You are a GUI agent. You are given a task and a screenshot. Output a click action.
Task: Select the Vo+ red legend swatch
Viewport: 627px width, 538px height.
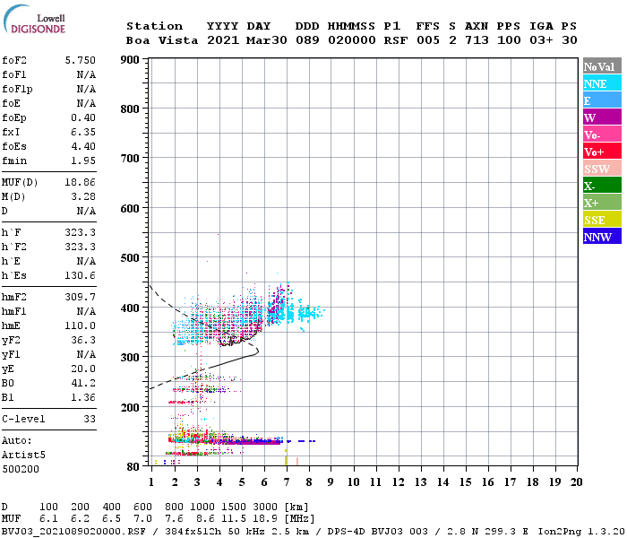click(x=602, y=152)
